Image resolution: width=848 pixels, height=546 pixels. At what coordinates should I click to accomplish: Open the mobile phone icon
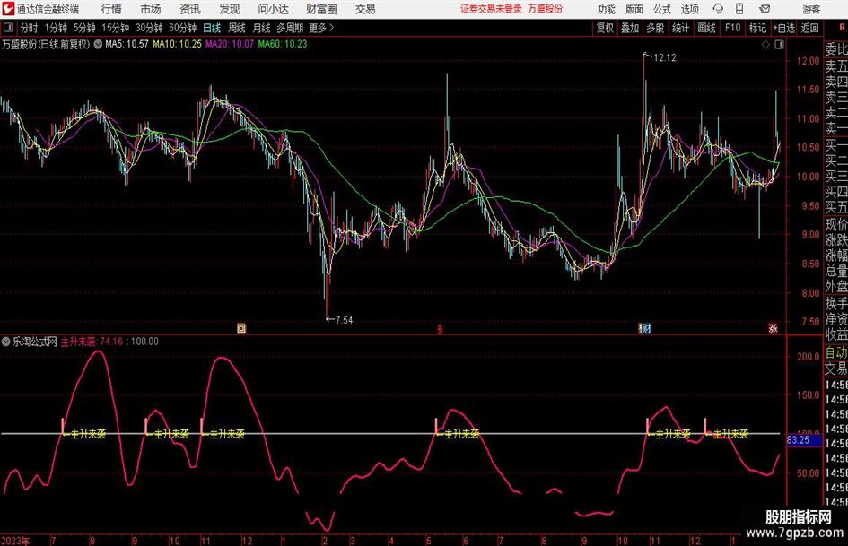click(x=739, y=9)
